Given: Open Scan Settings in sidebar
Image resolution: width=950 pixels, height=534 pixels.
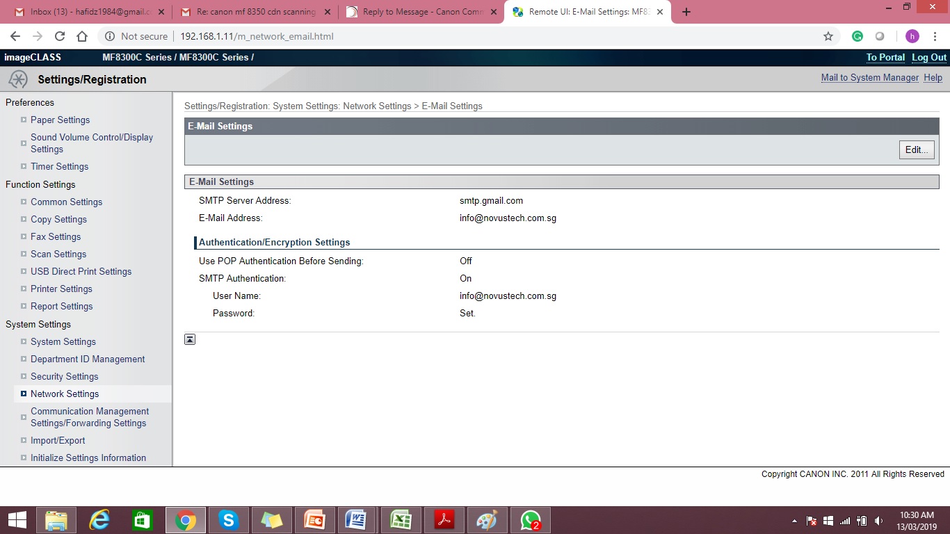Looking at the screenshot, I should pyautogui.click(x=58, y=254).
